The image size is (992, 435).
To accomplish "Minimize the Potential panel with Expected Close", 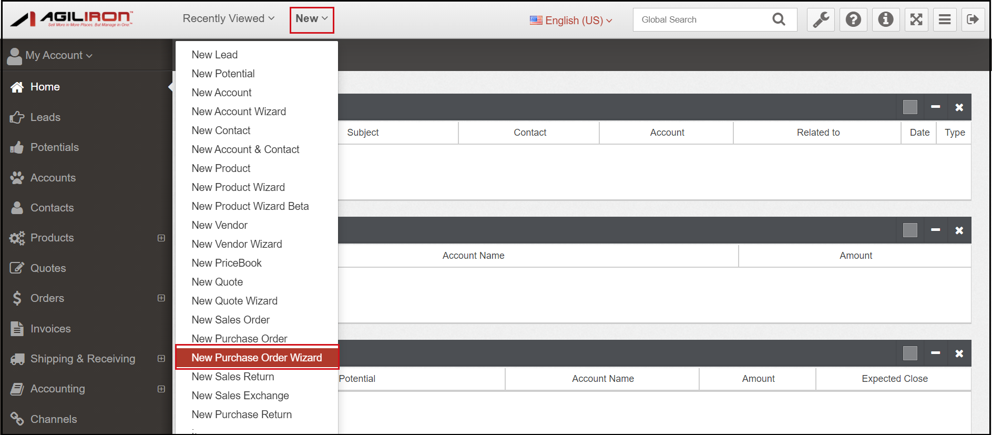I will (x=935, y=353).
